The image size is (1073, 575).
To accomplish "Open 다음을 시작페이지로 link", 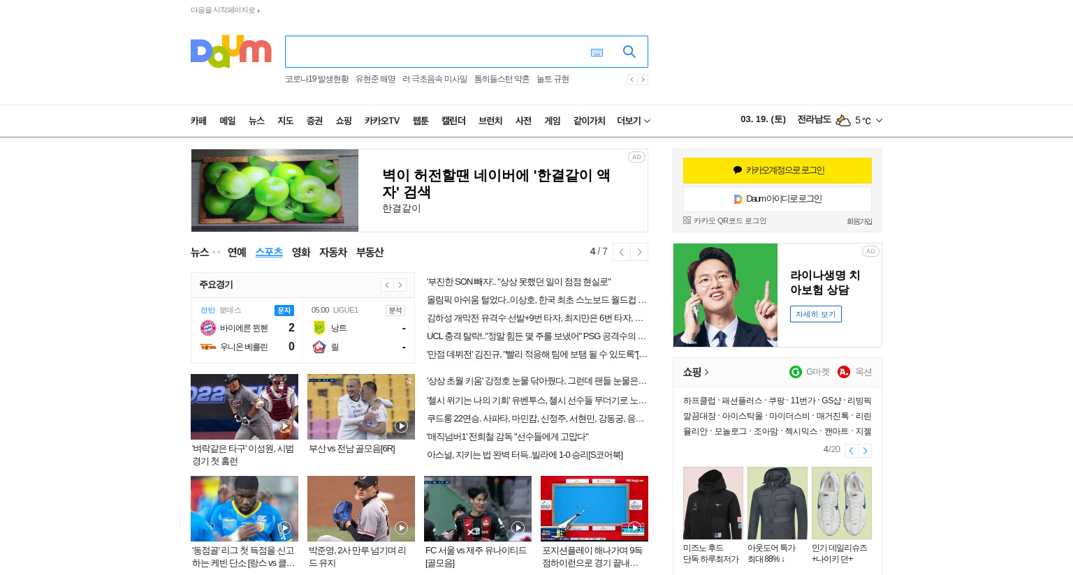I will (x=225, y=10).
